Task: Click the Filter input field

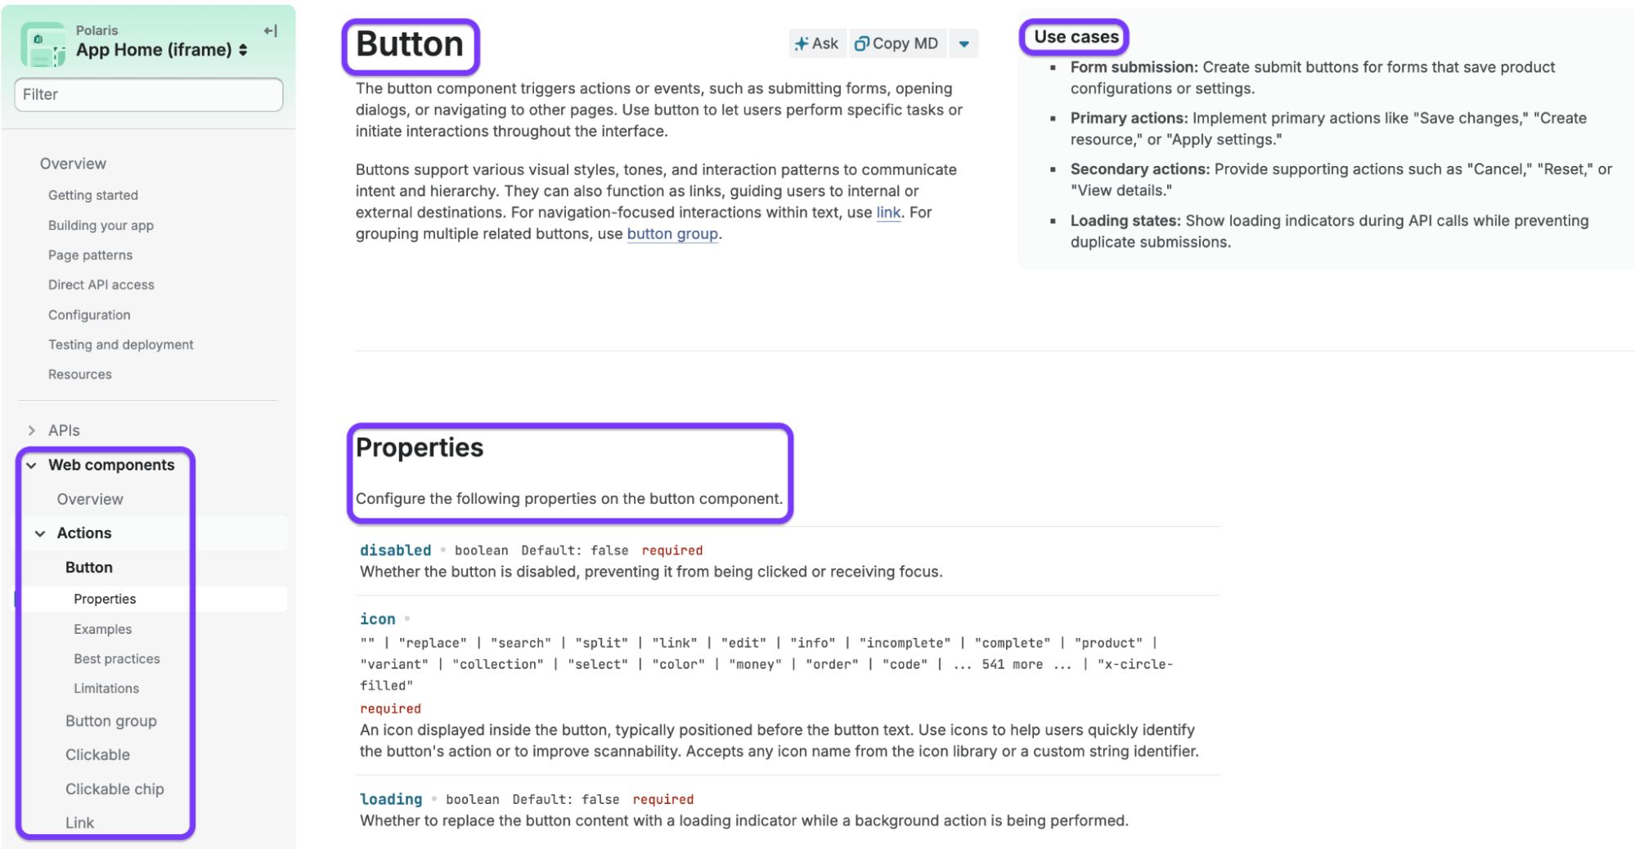Action: [149, 95]
